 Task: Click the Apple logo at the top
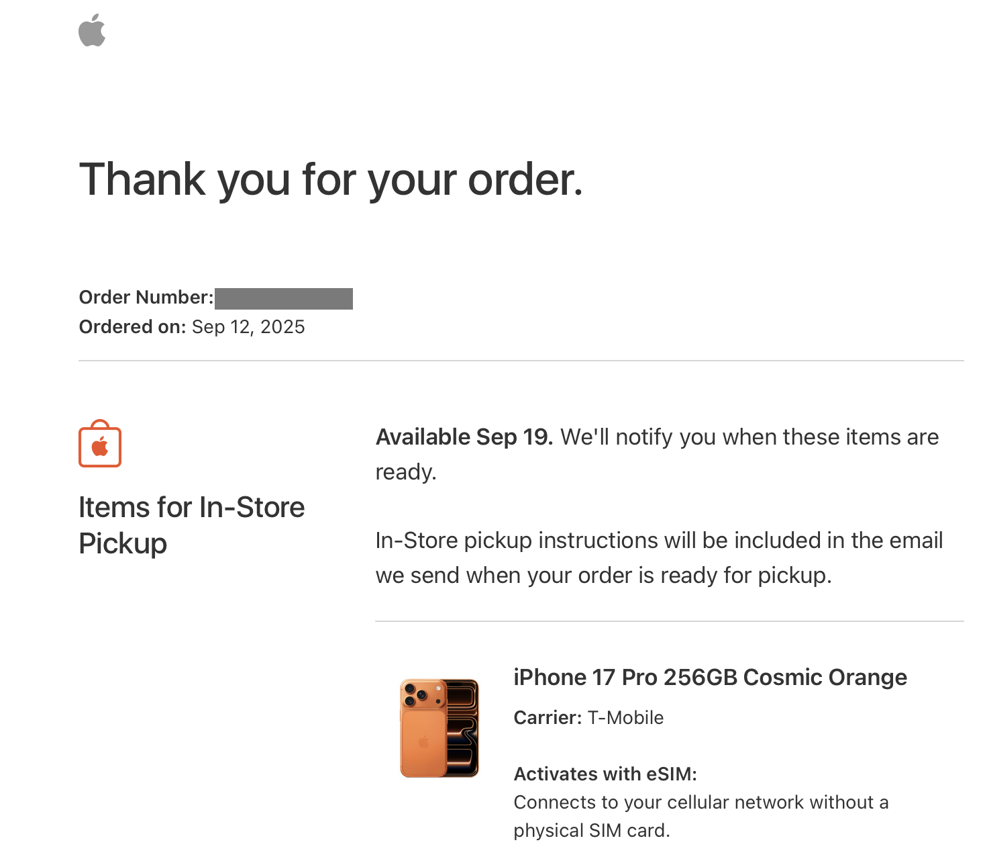[x=92, y=31]
